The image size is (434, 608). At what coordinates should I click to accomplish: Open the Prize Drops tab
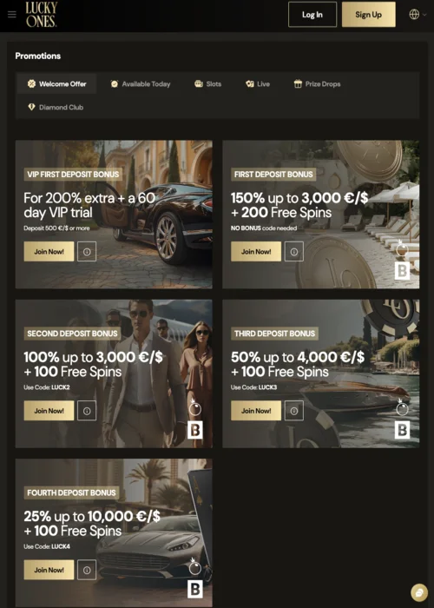(317, 83)
